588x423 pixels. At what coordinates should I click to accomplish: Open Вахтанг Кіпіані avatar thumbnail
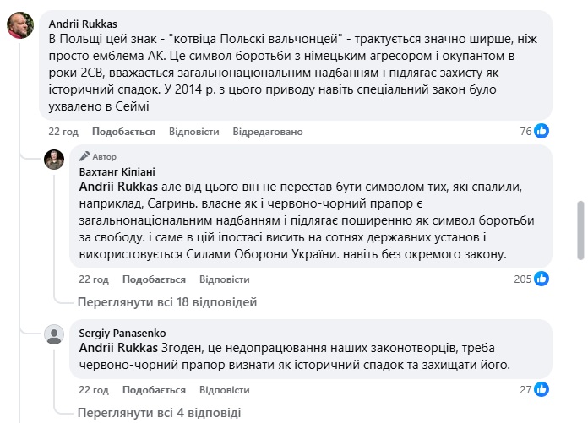coord(54,159)
